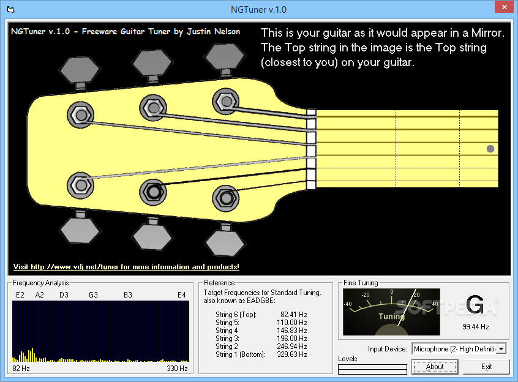Open the About dialog

434,367
